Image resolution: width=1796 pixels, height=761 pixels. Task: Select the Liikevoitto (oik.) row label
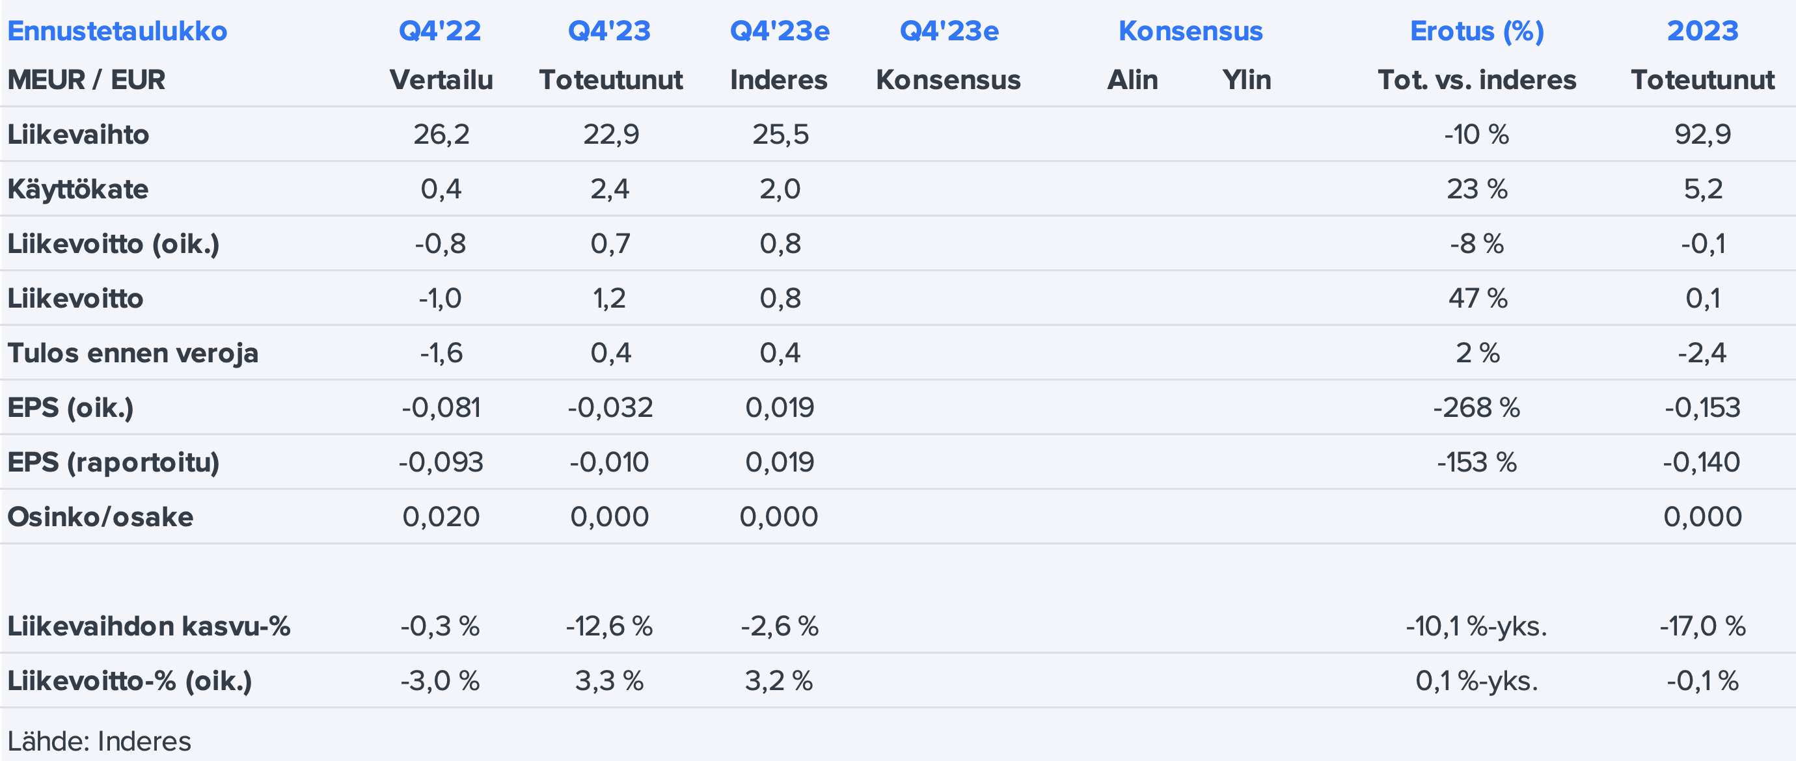point(114,244)
